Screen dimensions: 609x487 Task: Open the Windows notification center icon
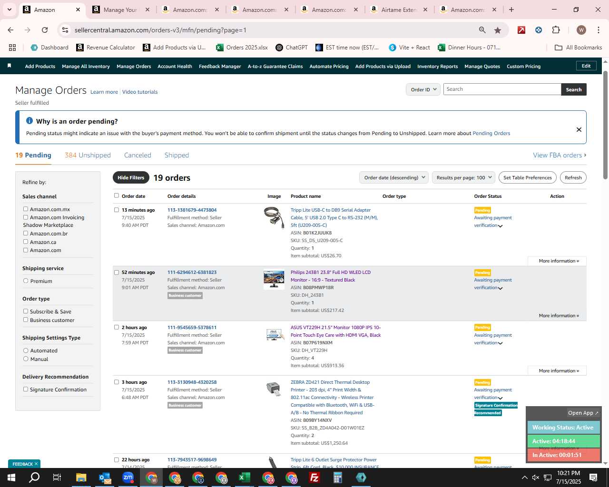[593, 477]
